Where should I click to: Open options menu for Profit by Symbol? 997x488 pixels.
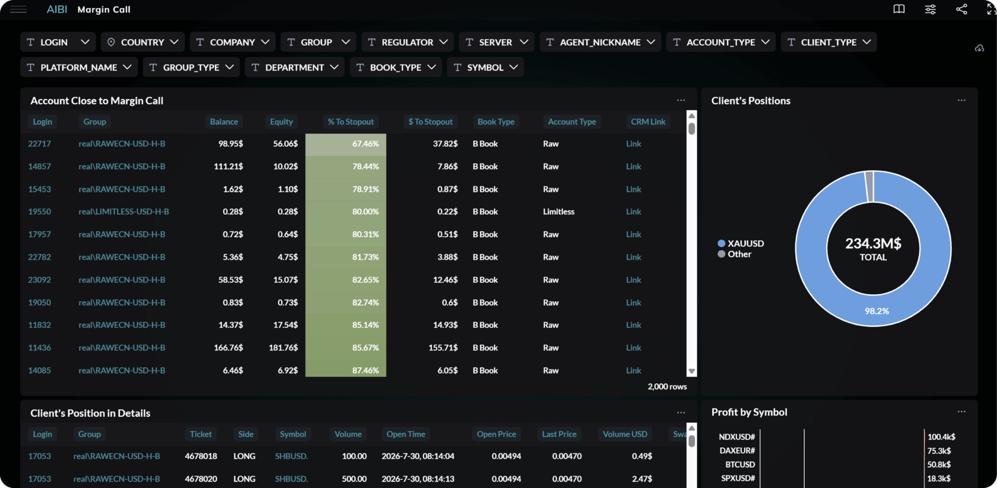[x=961, y=412]
